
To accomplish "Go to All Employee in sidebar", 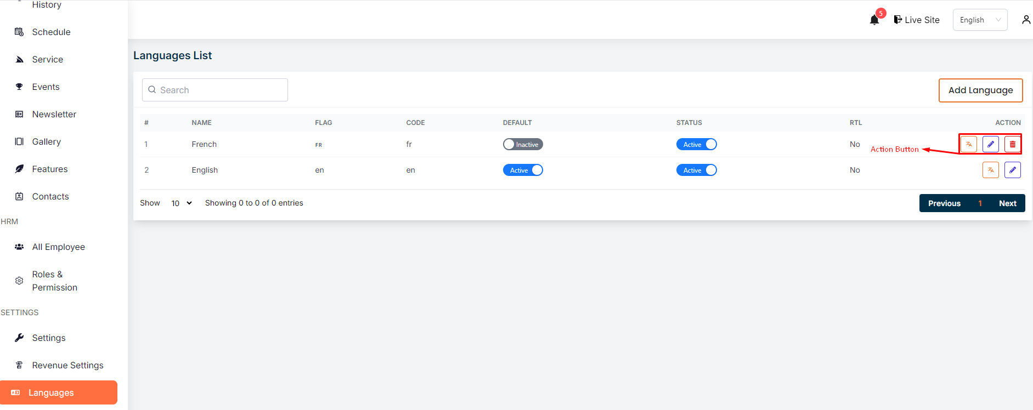I will click(58, 247).
